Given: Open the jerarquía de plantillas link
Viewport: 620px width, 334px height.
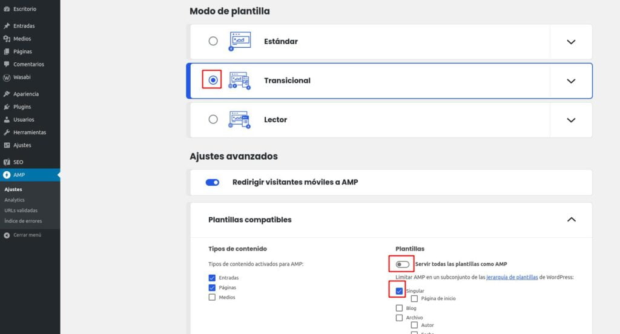Looking at the screenshot, I should 512,277.
